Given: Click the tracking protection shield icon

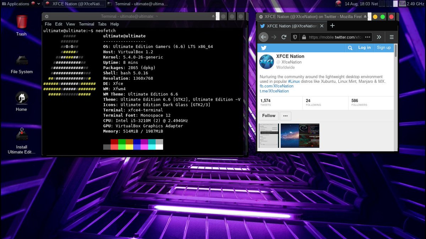Looking at the screenshot, I should click(295, 37).
